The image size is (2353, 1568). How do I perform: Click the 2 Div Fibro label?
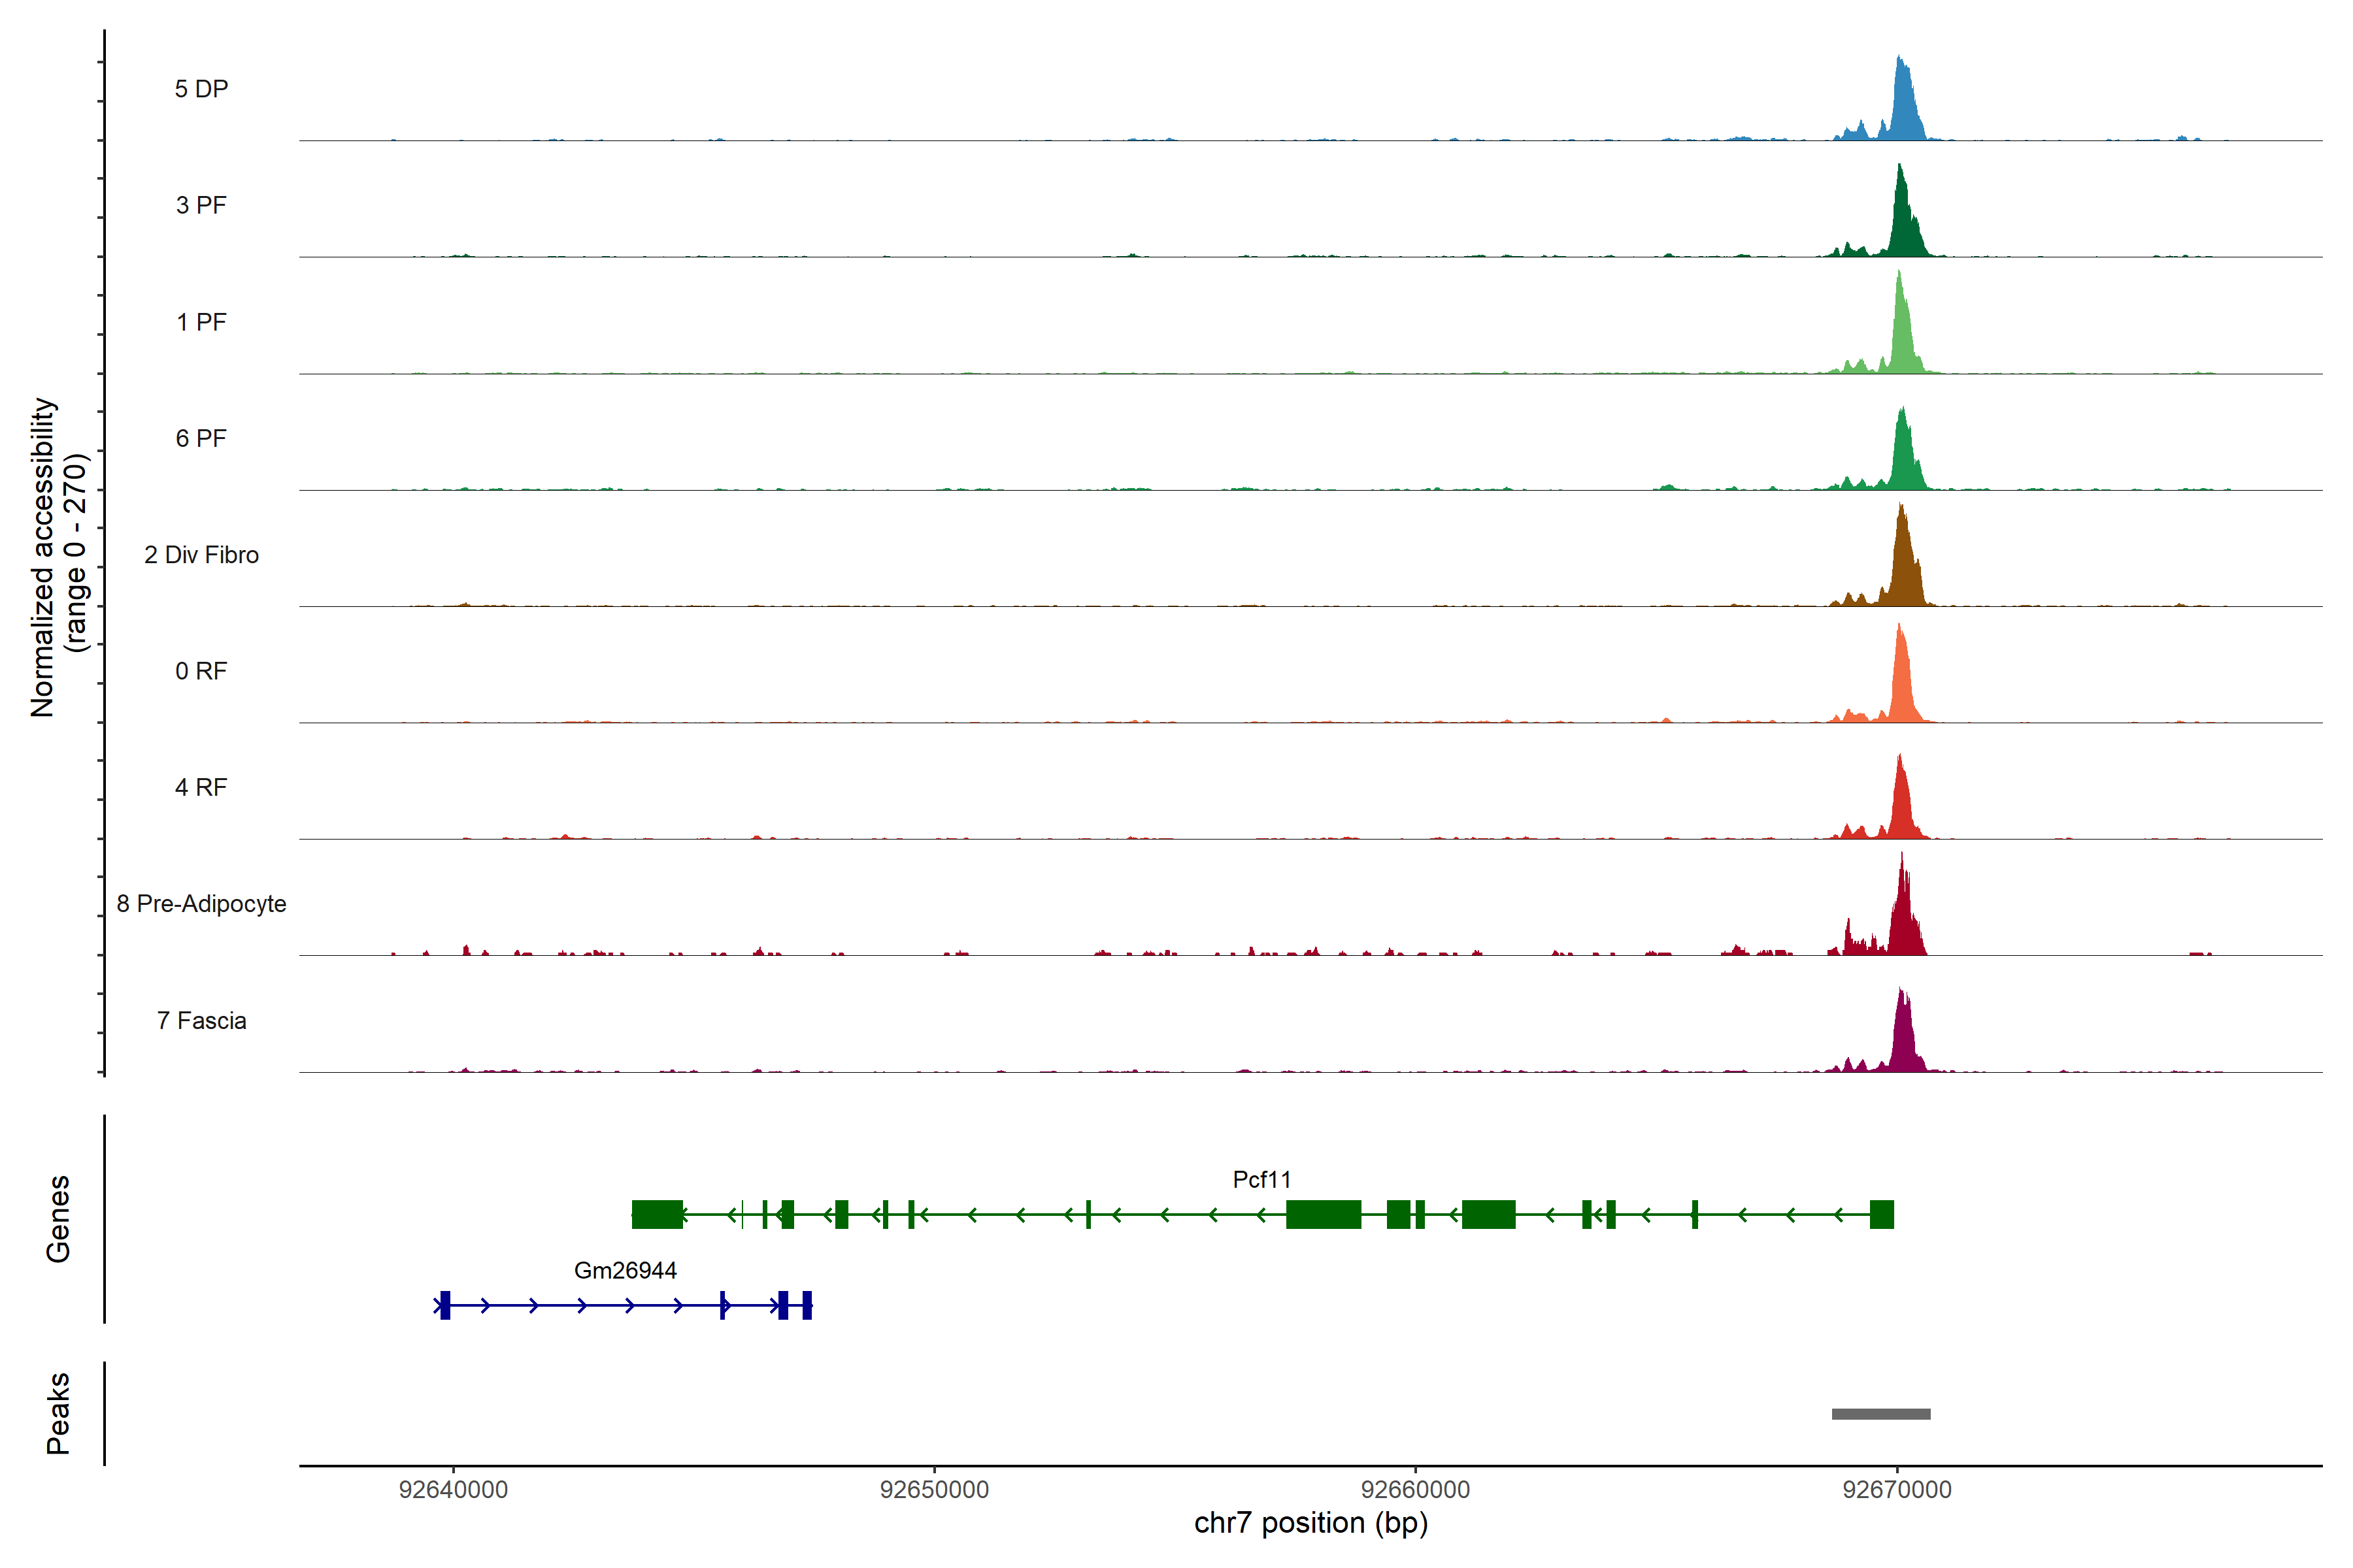201,555
